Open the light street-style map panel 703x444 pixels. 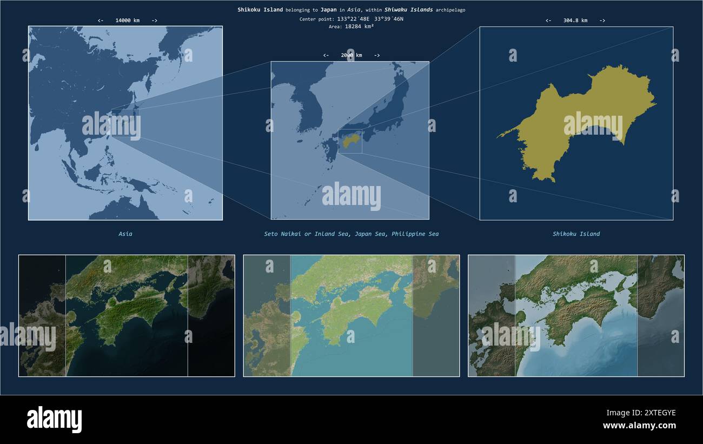[351, 316]
